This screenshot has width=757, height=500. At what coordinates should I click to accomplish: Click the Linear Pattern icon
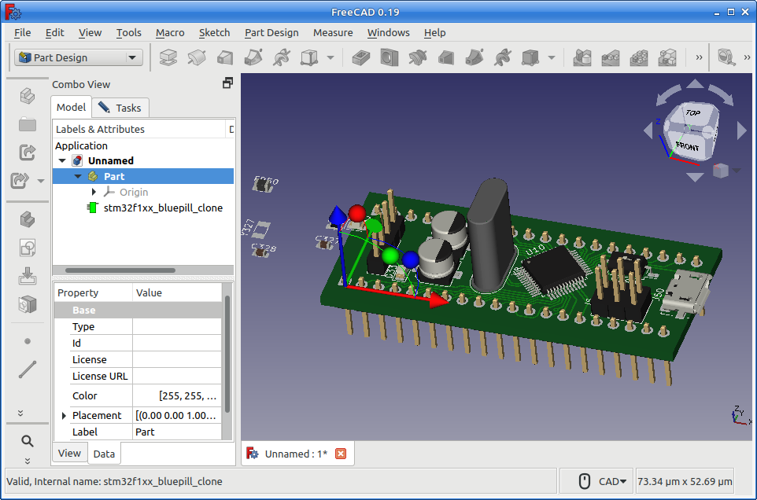click(x=611, y=58)
